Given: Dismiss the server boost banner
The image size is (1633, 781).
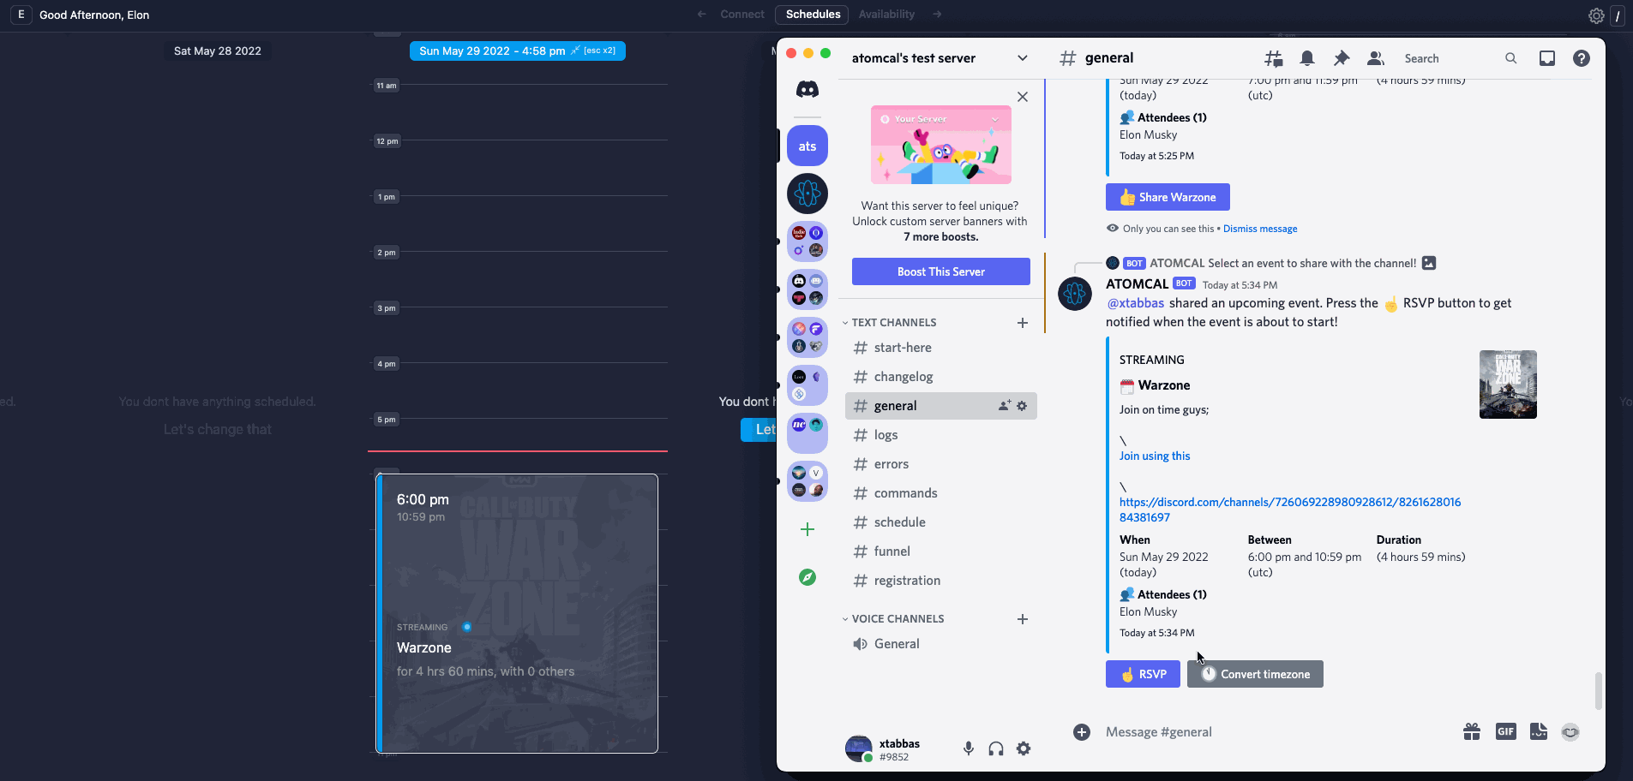Looking at the screenshot, I should tap(1023, 97).
